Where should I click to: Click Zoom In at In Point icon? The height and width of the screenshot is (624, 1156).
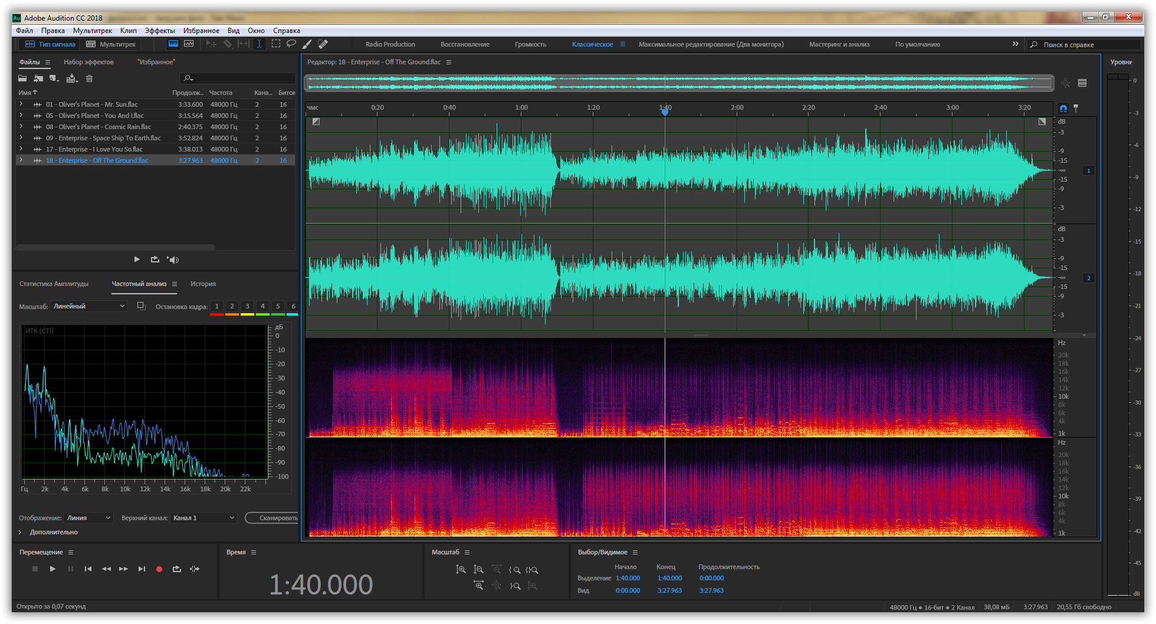514,570
